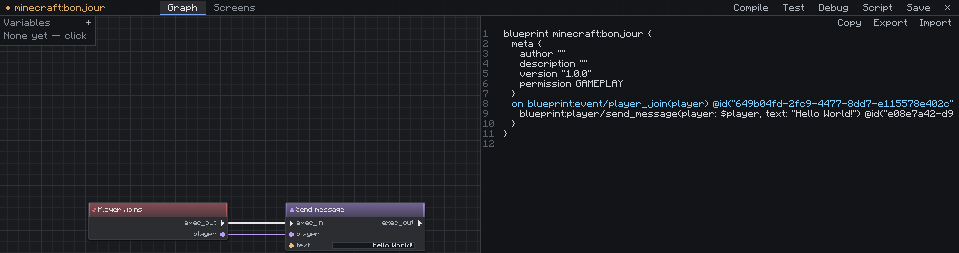Toggle the Debug mode
This screenshot has height=253, width=959.
[833, 7]
